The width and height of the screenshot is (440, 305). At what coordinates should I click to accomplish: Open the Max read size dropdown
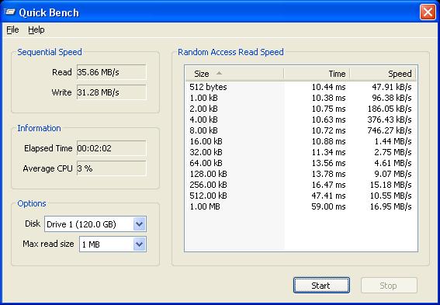click(x=113, y=244)
